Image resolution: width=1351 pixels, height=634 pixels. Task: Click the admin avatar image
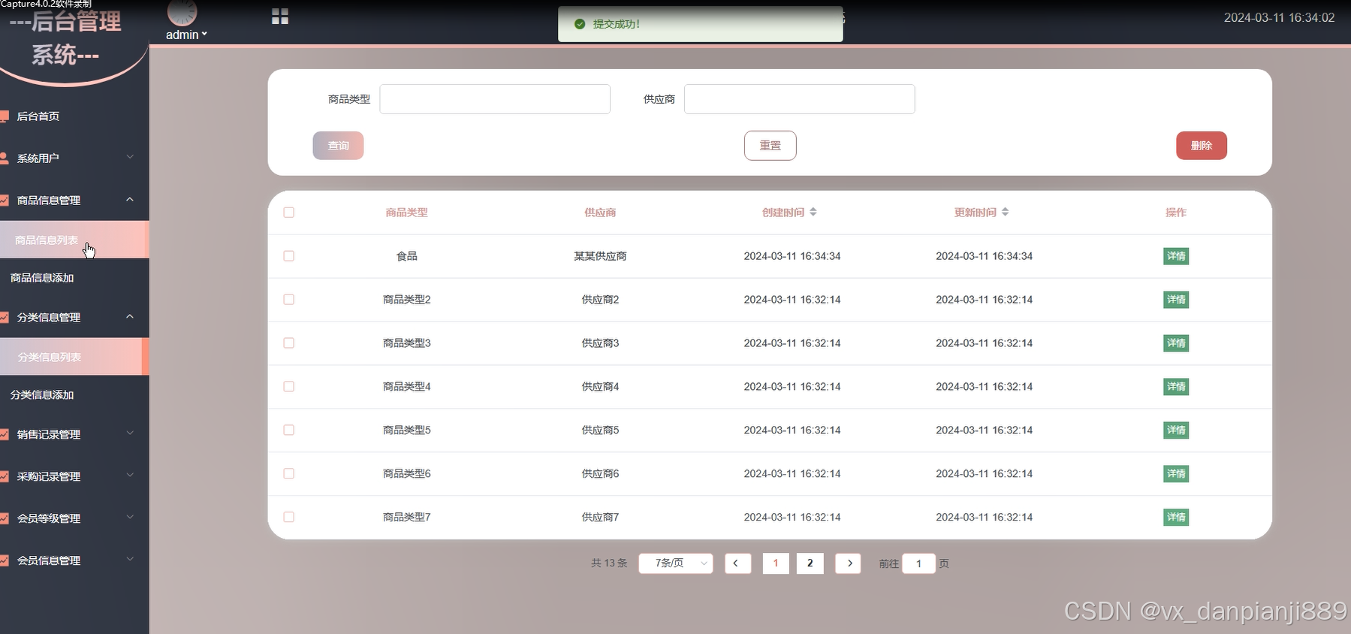[x=182, y=12]
